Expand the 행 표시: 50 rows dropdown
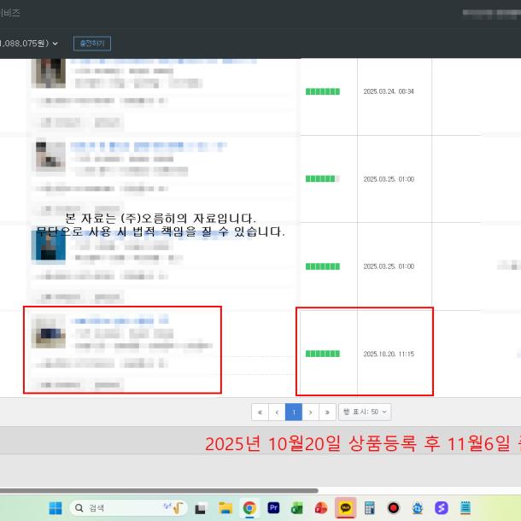The height and width of the screenshot is (521, 521). 365,412
